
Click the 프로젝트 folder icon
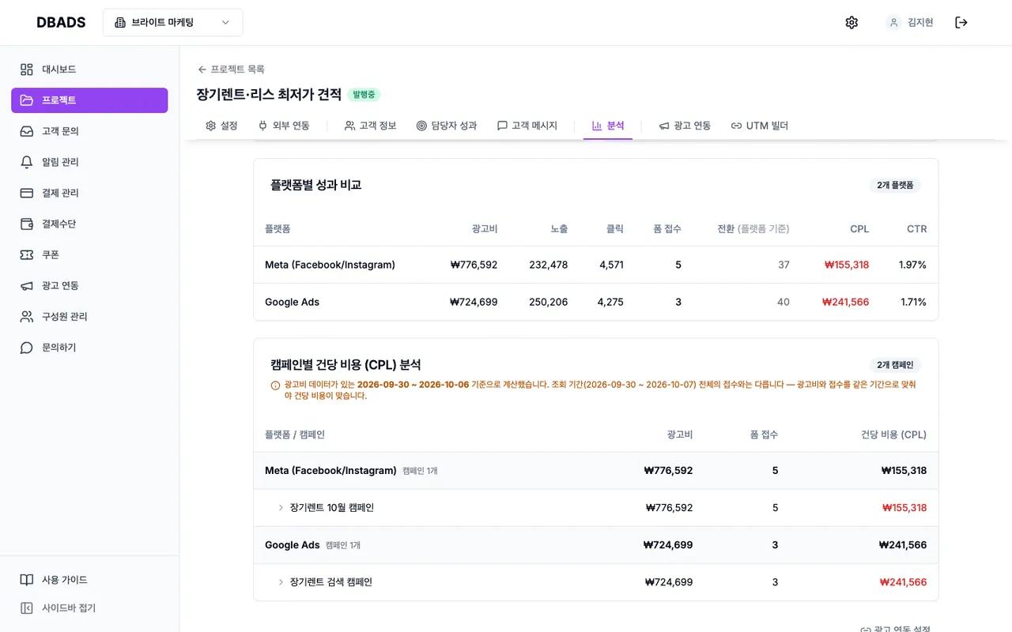coord(27,100)
